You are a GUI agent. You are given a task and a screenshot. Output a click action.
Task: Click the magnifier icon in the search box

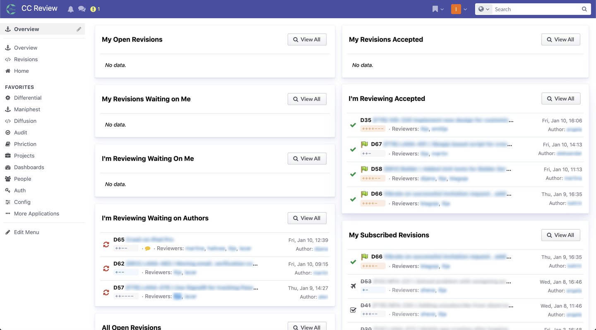584,9
